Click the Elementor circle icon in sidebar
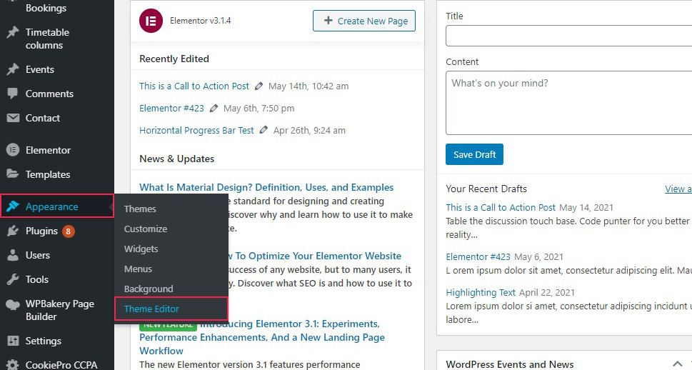Viewport: 692px width, 370px height. click(13, 150)
